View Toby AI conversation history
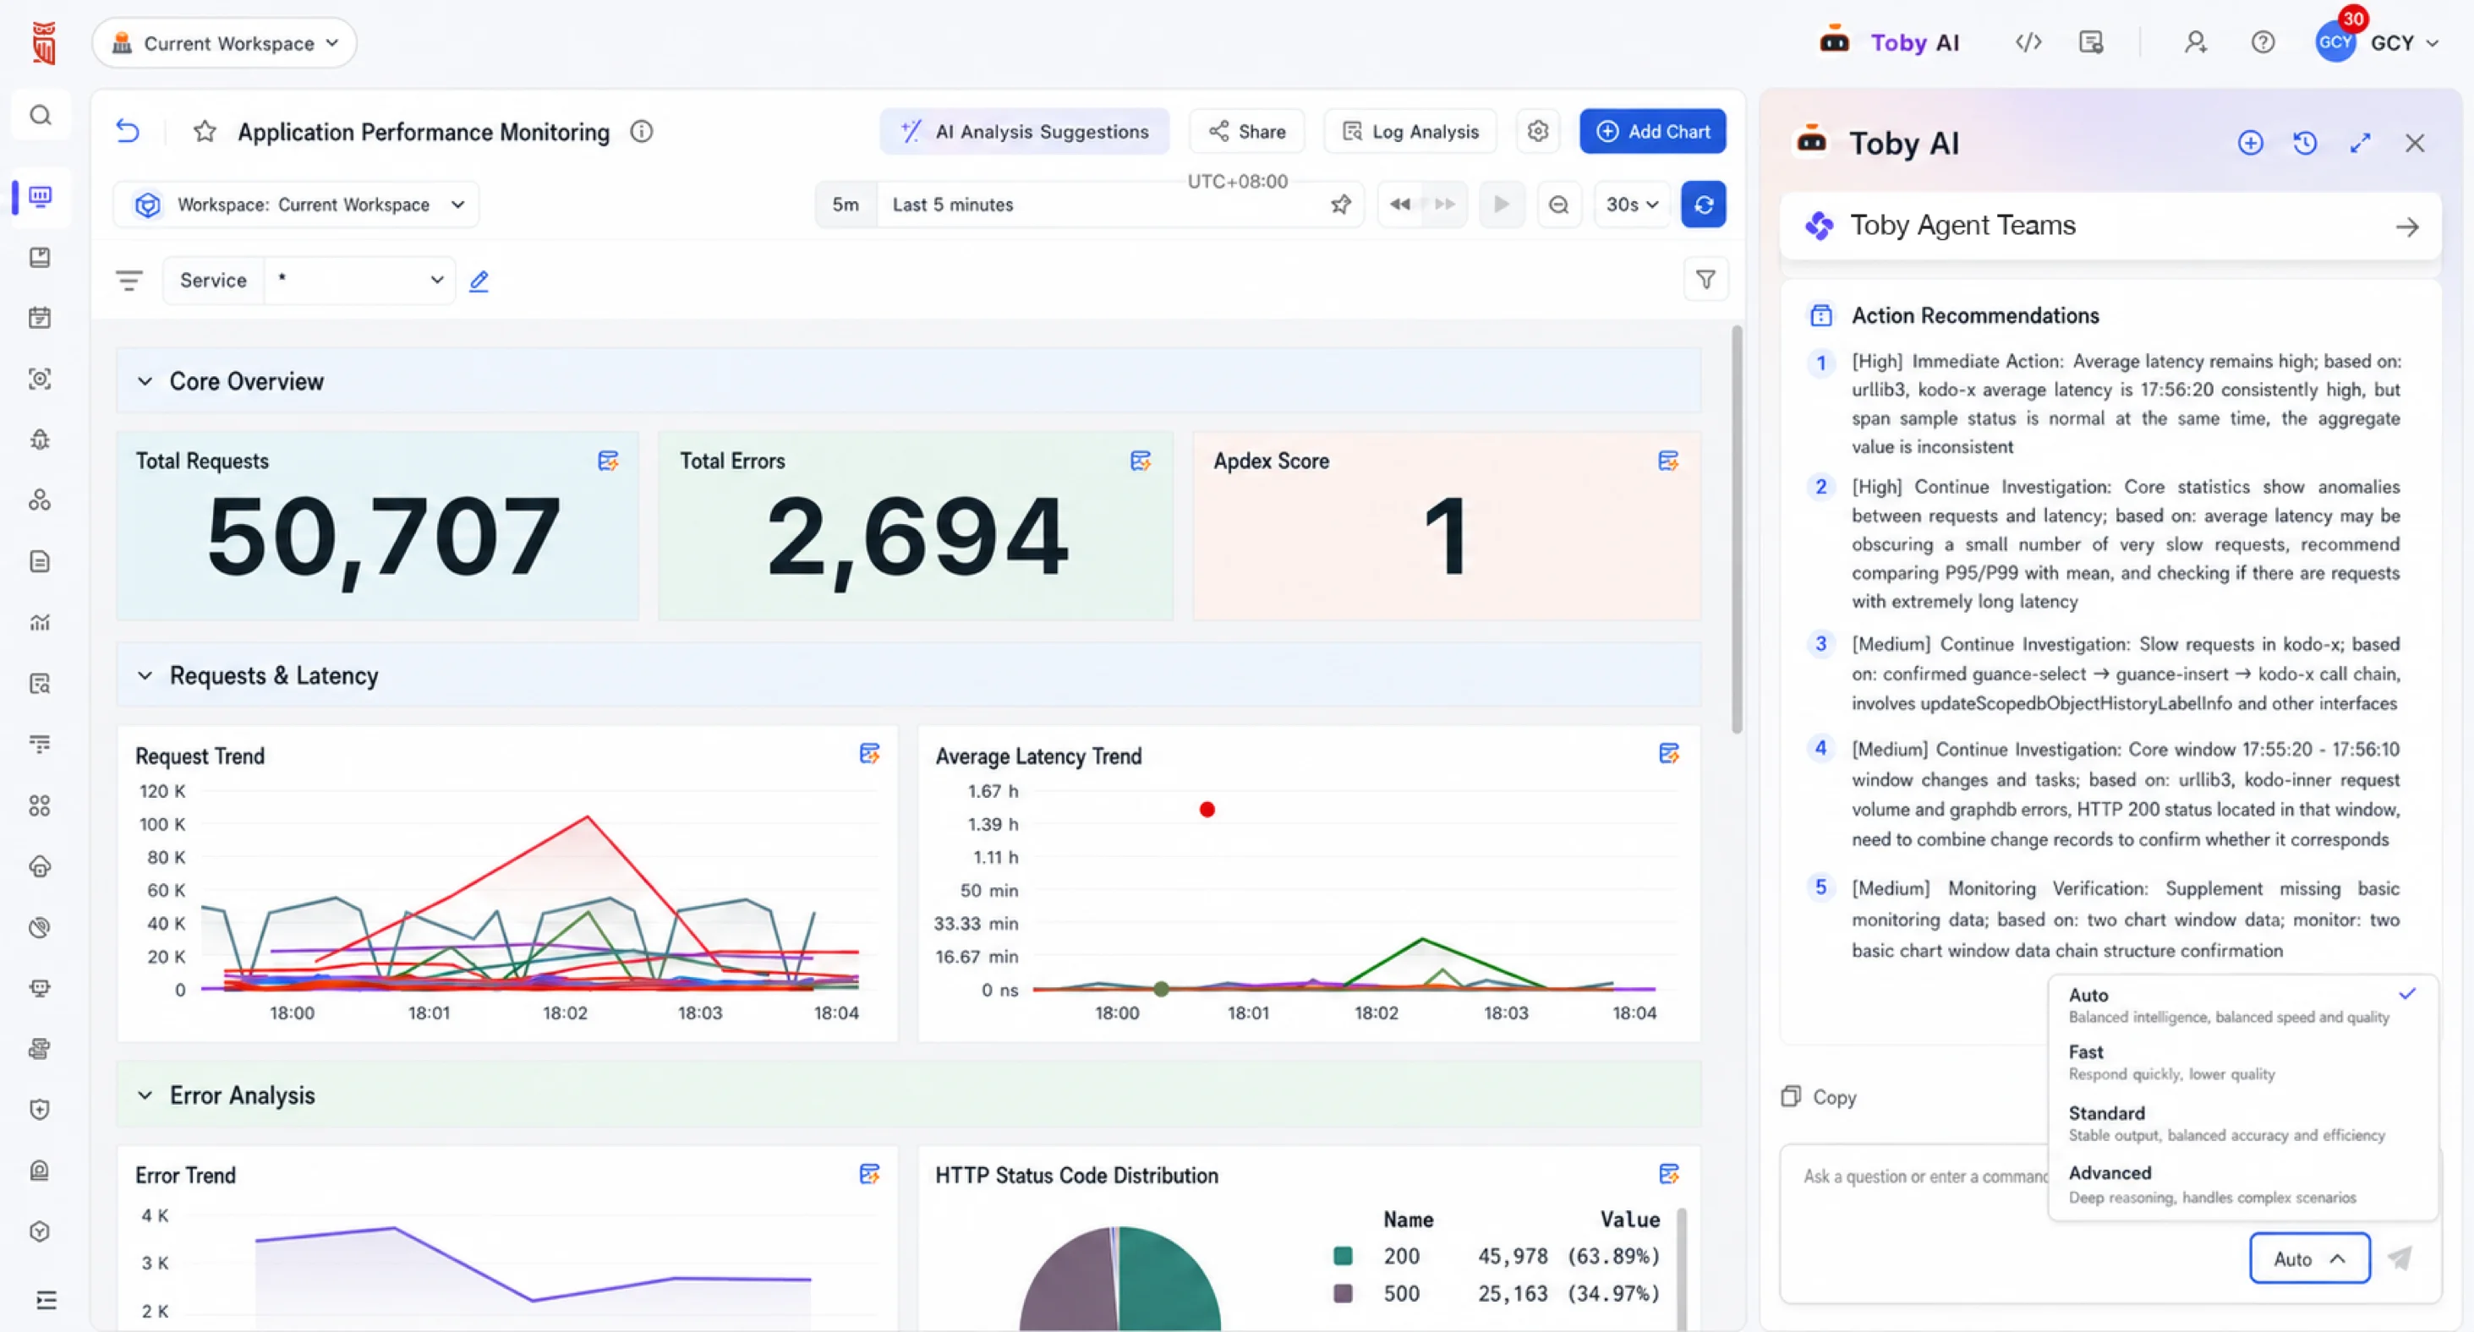This screenshot has width=2474, height=1332. pyautogui.click(x=2305, y=143)
